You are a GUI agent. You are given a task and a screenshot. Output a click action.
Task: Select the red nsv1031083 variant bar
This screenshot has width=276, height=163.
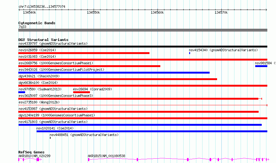pos(143,60)
